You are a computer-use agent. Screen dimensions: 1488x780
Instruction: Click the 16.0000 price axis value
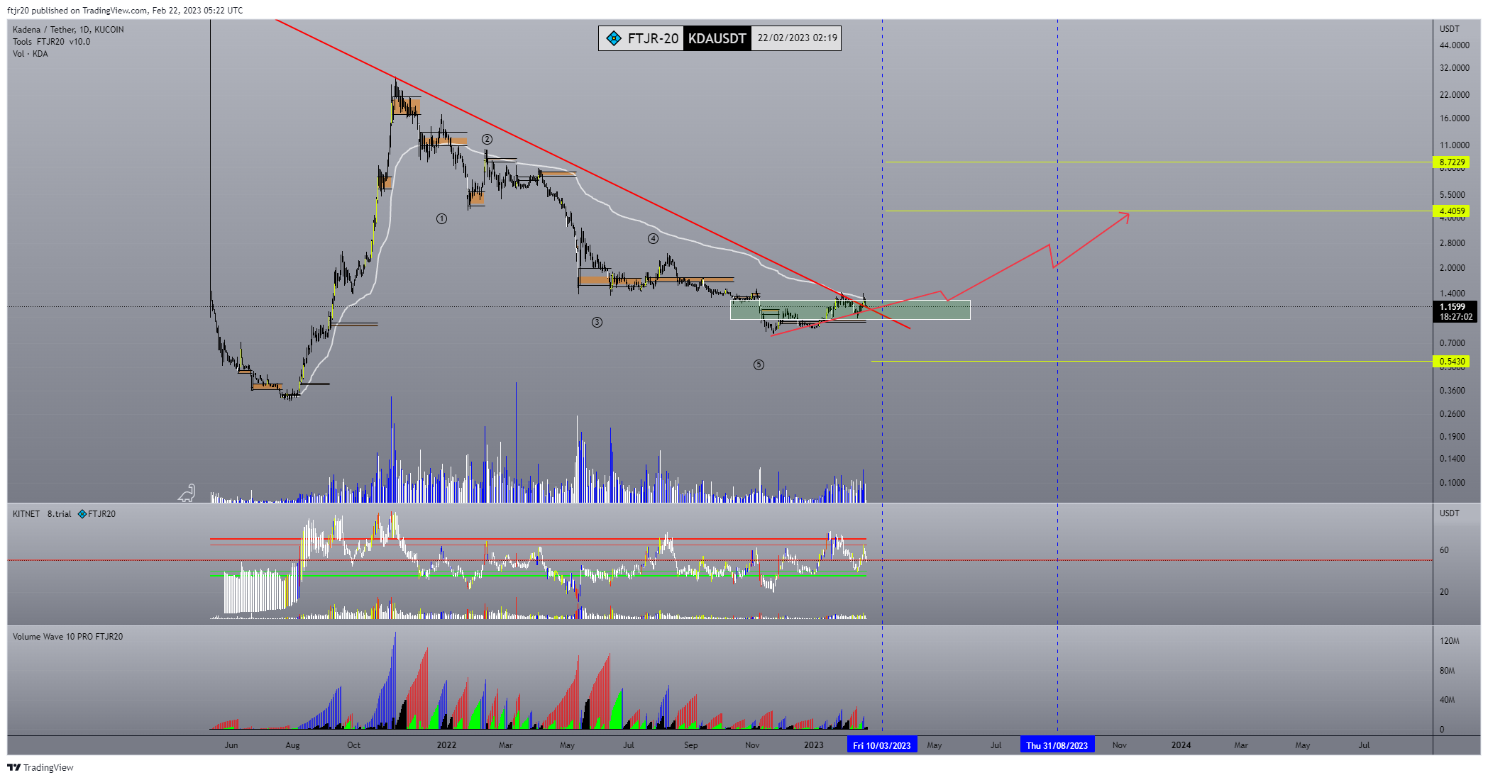1454,118
